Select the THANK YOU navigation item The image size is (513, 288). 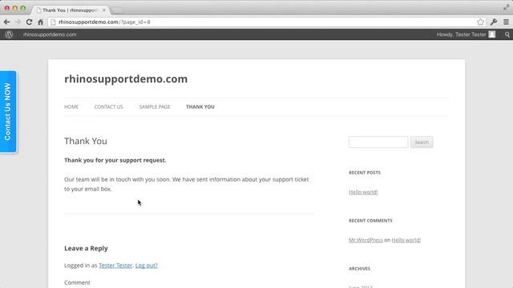point(200,106)
